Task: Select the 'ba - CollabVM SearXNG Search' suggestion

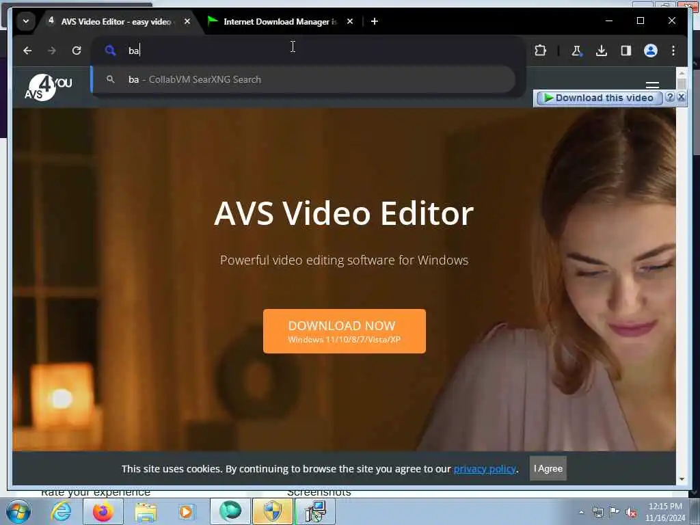Action: [304, 79]
